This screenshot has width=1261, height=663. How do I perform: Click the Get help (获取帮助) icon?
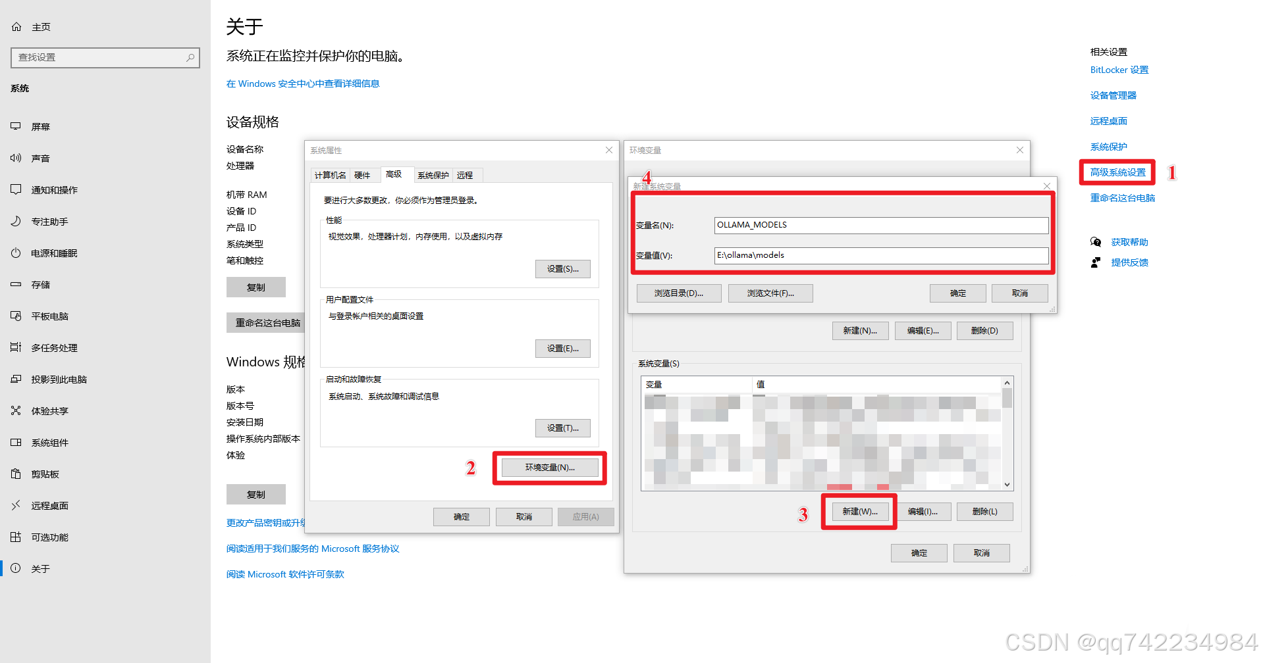pyautogui.click(x=1096, y=242)
